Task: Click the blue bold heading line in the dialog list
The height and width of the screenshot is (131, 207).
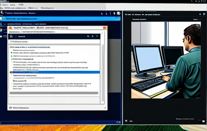Action: [x=30, y=47]
